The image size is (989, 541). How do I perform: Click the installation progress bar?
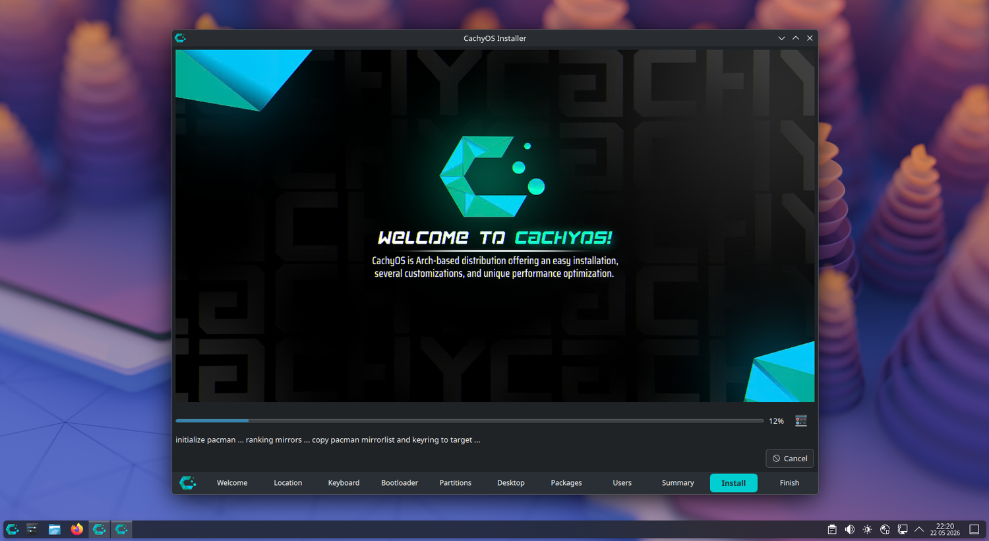[x=469, y=420]
